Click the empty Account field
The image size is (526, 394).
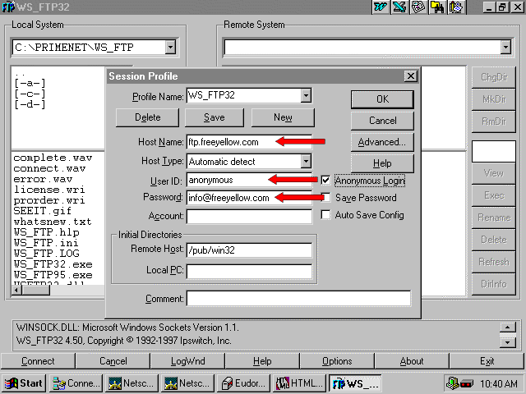249,217
